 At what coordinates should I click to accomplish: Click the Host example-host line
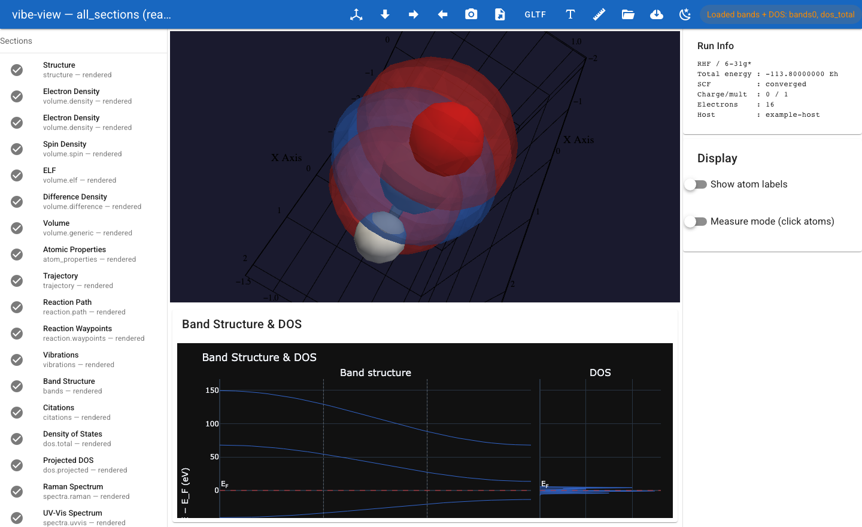point(758,115)
